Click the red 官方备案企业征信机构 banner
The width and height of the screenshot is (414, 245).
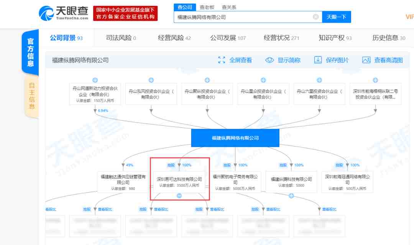pyautogui.click(x=125, y=13)
